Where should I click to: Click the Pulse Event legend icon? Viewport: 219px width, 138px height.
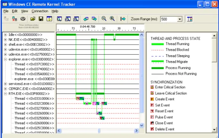pyautogui.click(x=152, y=117)
